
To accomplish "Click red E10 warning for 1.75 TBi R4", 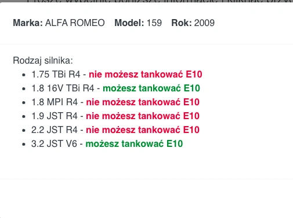I will click(146, 75).
